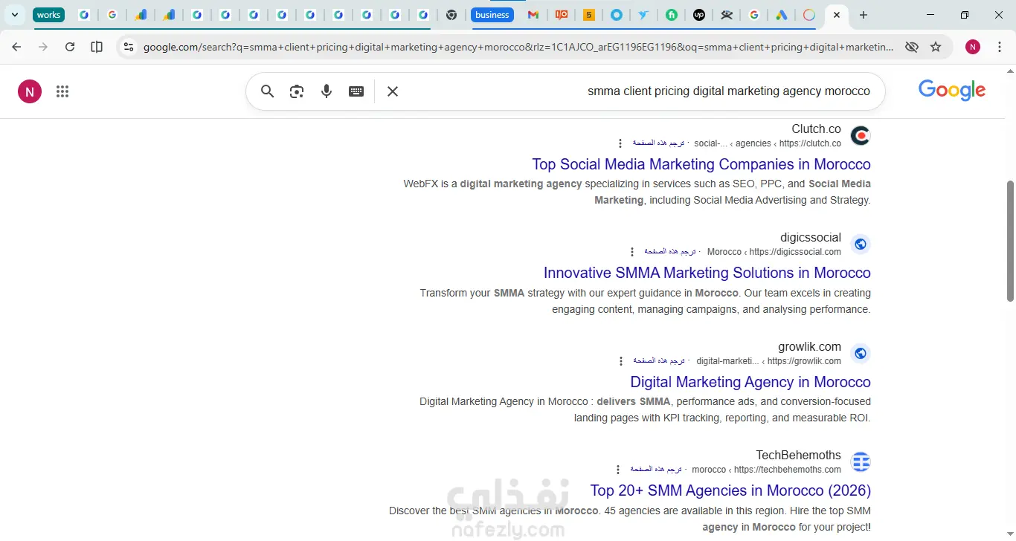1016x541 pixels.
Task: Search by image with Google Lens icon
Action: (x=297, y=91)
